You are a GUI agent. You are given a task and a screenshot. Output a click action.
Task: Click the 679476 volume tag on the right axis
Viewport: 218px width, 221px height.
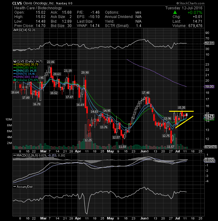[x=211, y=147]
